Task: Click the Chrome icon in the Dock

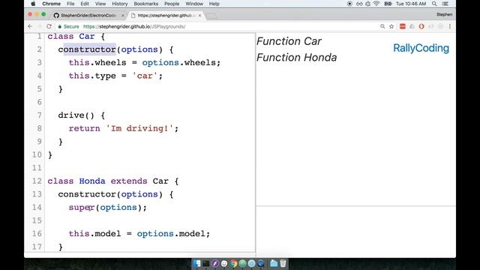Action: 233,263
